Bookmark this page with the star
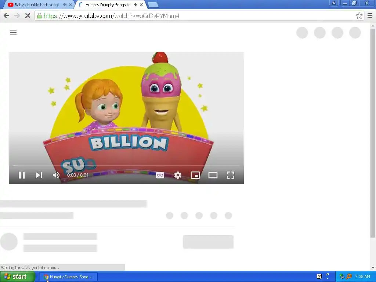Image resolution: width=376 pixels, height=282 pixels. click(359, 16)
